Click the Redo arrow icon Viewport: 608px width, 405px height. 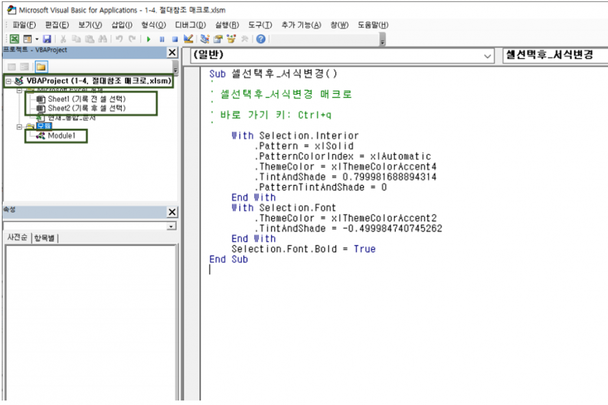tap(132, 39)
